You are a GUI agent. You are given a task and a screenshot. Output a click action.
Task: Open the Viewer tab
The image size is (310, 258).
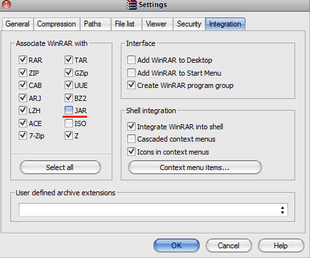pyautogui.click(x=158, y=24)
